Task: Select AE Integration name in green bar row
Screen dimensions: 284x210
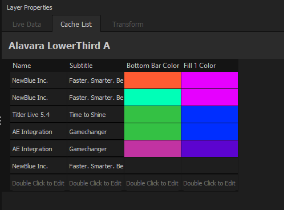Action: click(x=39, y=131)
